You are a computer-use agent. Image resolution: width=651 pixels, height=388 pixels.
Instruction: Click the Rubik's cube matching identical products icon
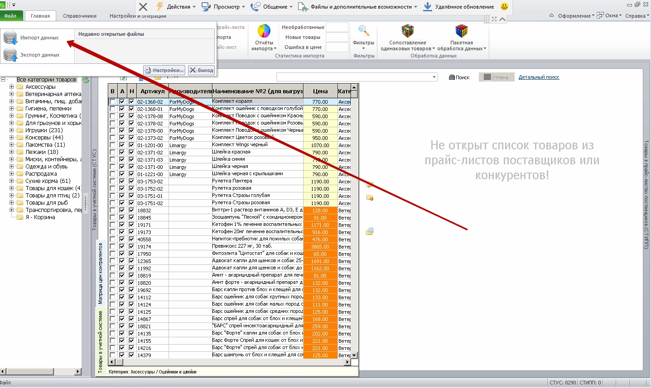click(408, 31)
